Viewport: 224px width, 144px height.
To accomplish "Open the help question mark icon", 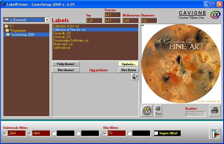I will [x=147, y=111].
